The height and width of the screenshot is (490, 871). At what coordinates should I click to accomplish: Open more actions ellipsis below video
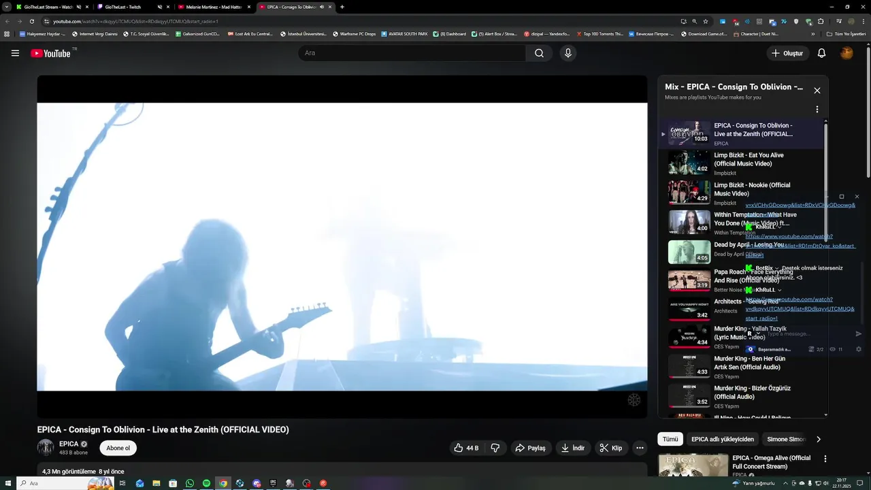click(x=640, y=448)
